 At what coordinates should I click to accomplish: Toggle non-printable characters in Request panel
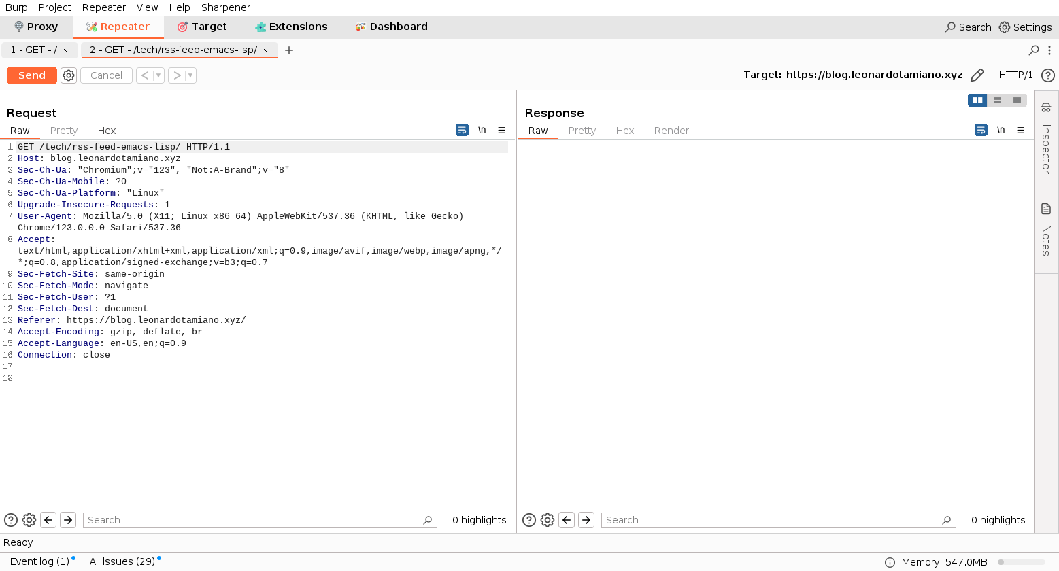(x=482, y=130)
